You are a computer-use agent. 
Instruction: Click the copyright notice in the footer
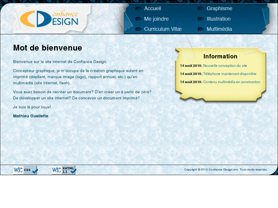(226, 169)
